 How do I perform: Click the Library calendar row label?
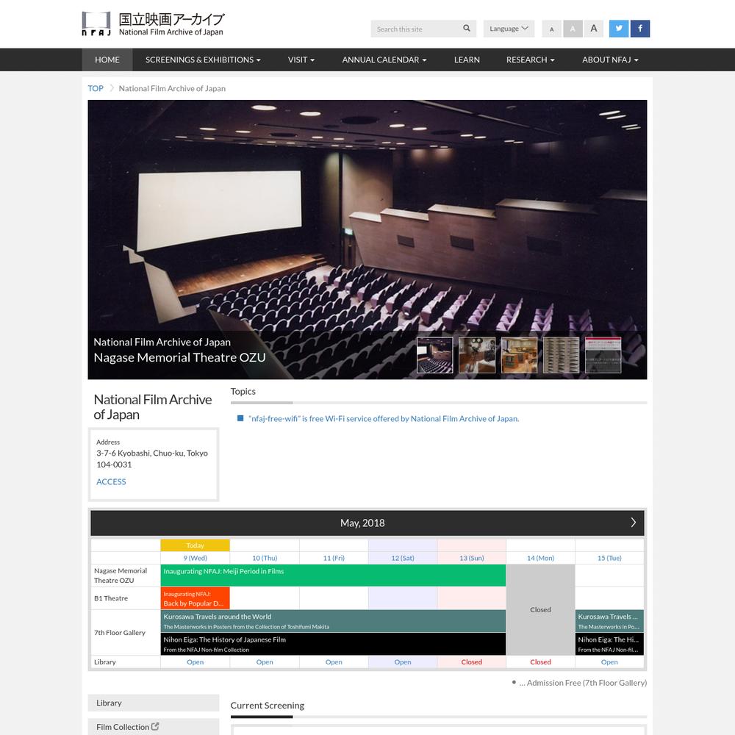pyautogui.click(x=104, y=662)
